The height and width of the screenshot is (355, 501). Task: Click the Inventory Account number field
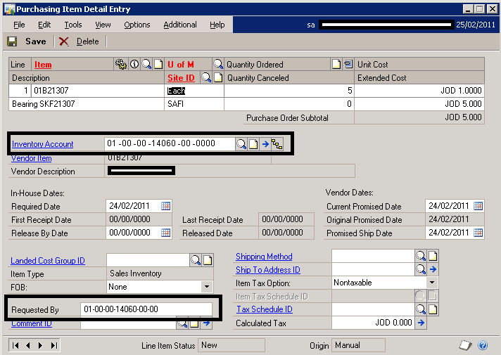(x=170, y=143)
